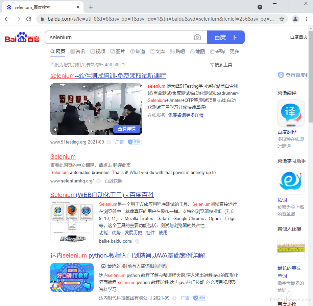Unmute the 51testing video ad
313x306 pixels.
(56, 130)
